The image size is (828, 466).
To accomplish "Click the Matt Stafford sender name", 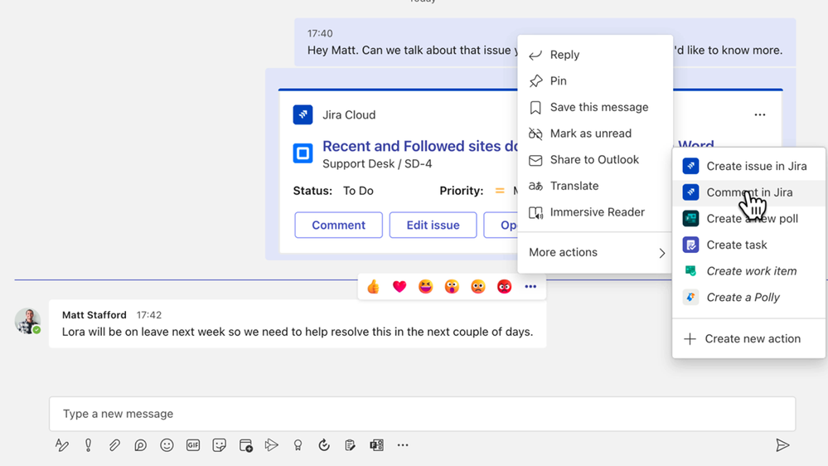I will pyautogui.click(x=94, y=315).
